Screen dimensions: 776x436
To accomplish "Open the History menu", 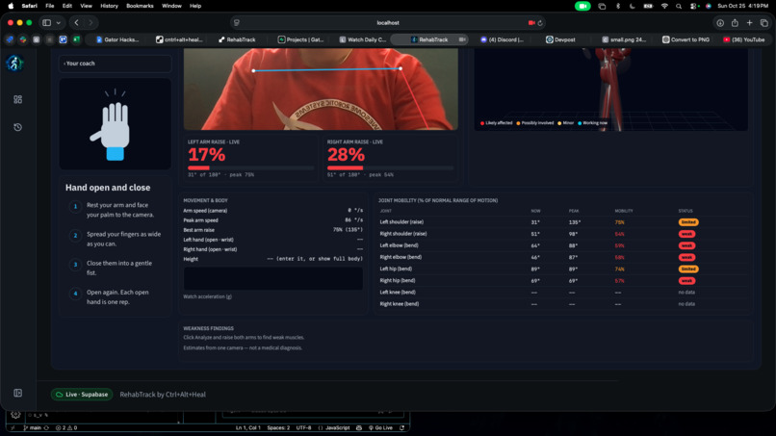I will tap(110, 6).
